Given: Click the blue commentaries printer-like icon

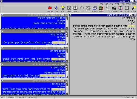Looking at the screenshot, I should coord(95,8).
